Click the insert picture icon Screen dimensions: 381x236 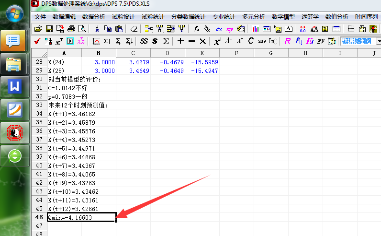278,29
